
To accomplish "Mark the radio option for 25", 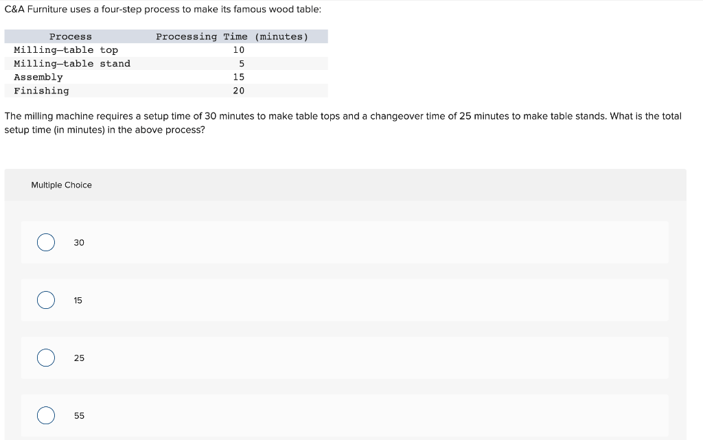I will 46,358.
